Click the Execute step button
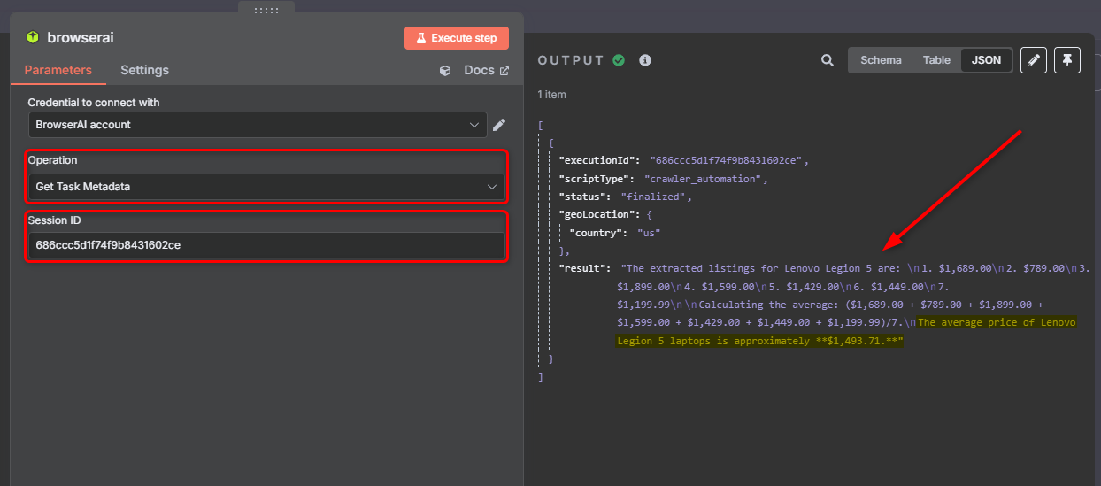Screen dimensions: 1101x486 pyautogui.click(x=457, y=38)
